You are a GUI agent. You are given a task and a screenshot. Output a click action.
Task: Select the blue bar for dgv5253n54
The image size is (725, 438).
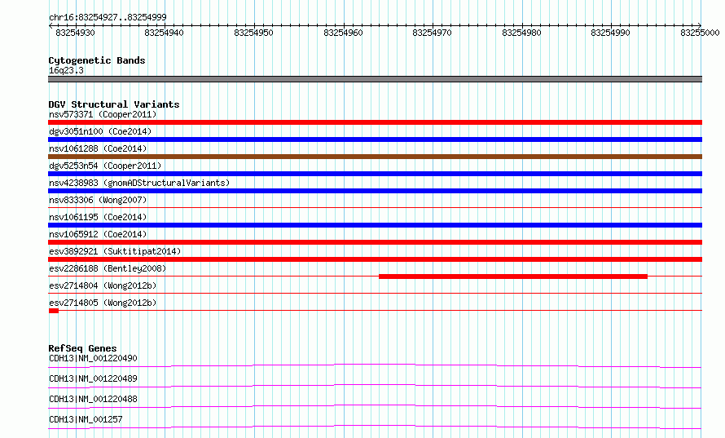(x=375, y=174)
